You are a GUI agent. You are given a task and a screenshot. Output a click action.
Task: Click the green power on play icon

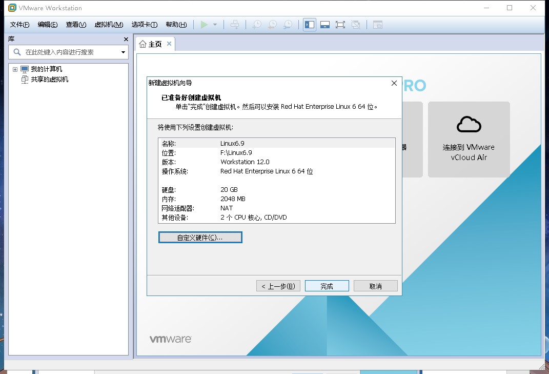point(204,25)
